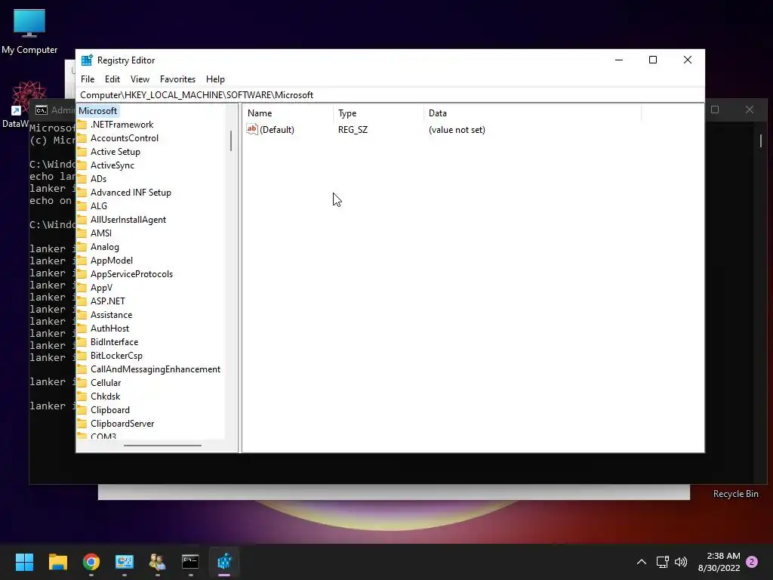Open the Command Prompt taskbar icon
The height and width of the screenshot is (580, 773).
click(190, 562)
